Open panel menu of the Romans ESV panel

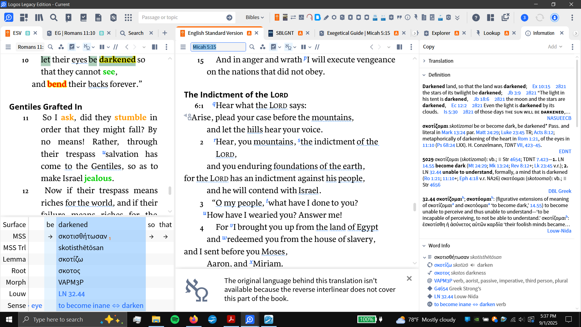pyautogui.click(x=8, y=47)
